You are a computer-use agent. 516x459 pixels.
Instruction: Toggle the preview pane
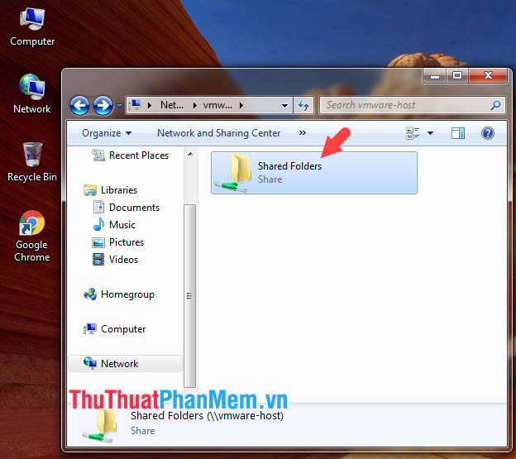[x=458, y=133]
